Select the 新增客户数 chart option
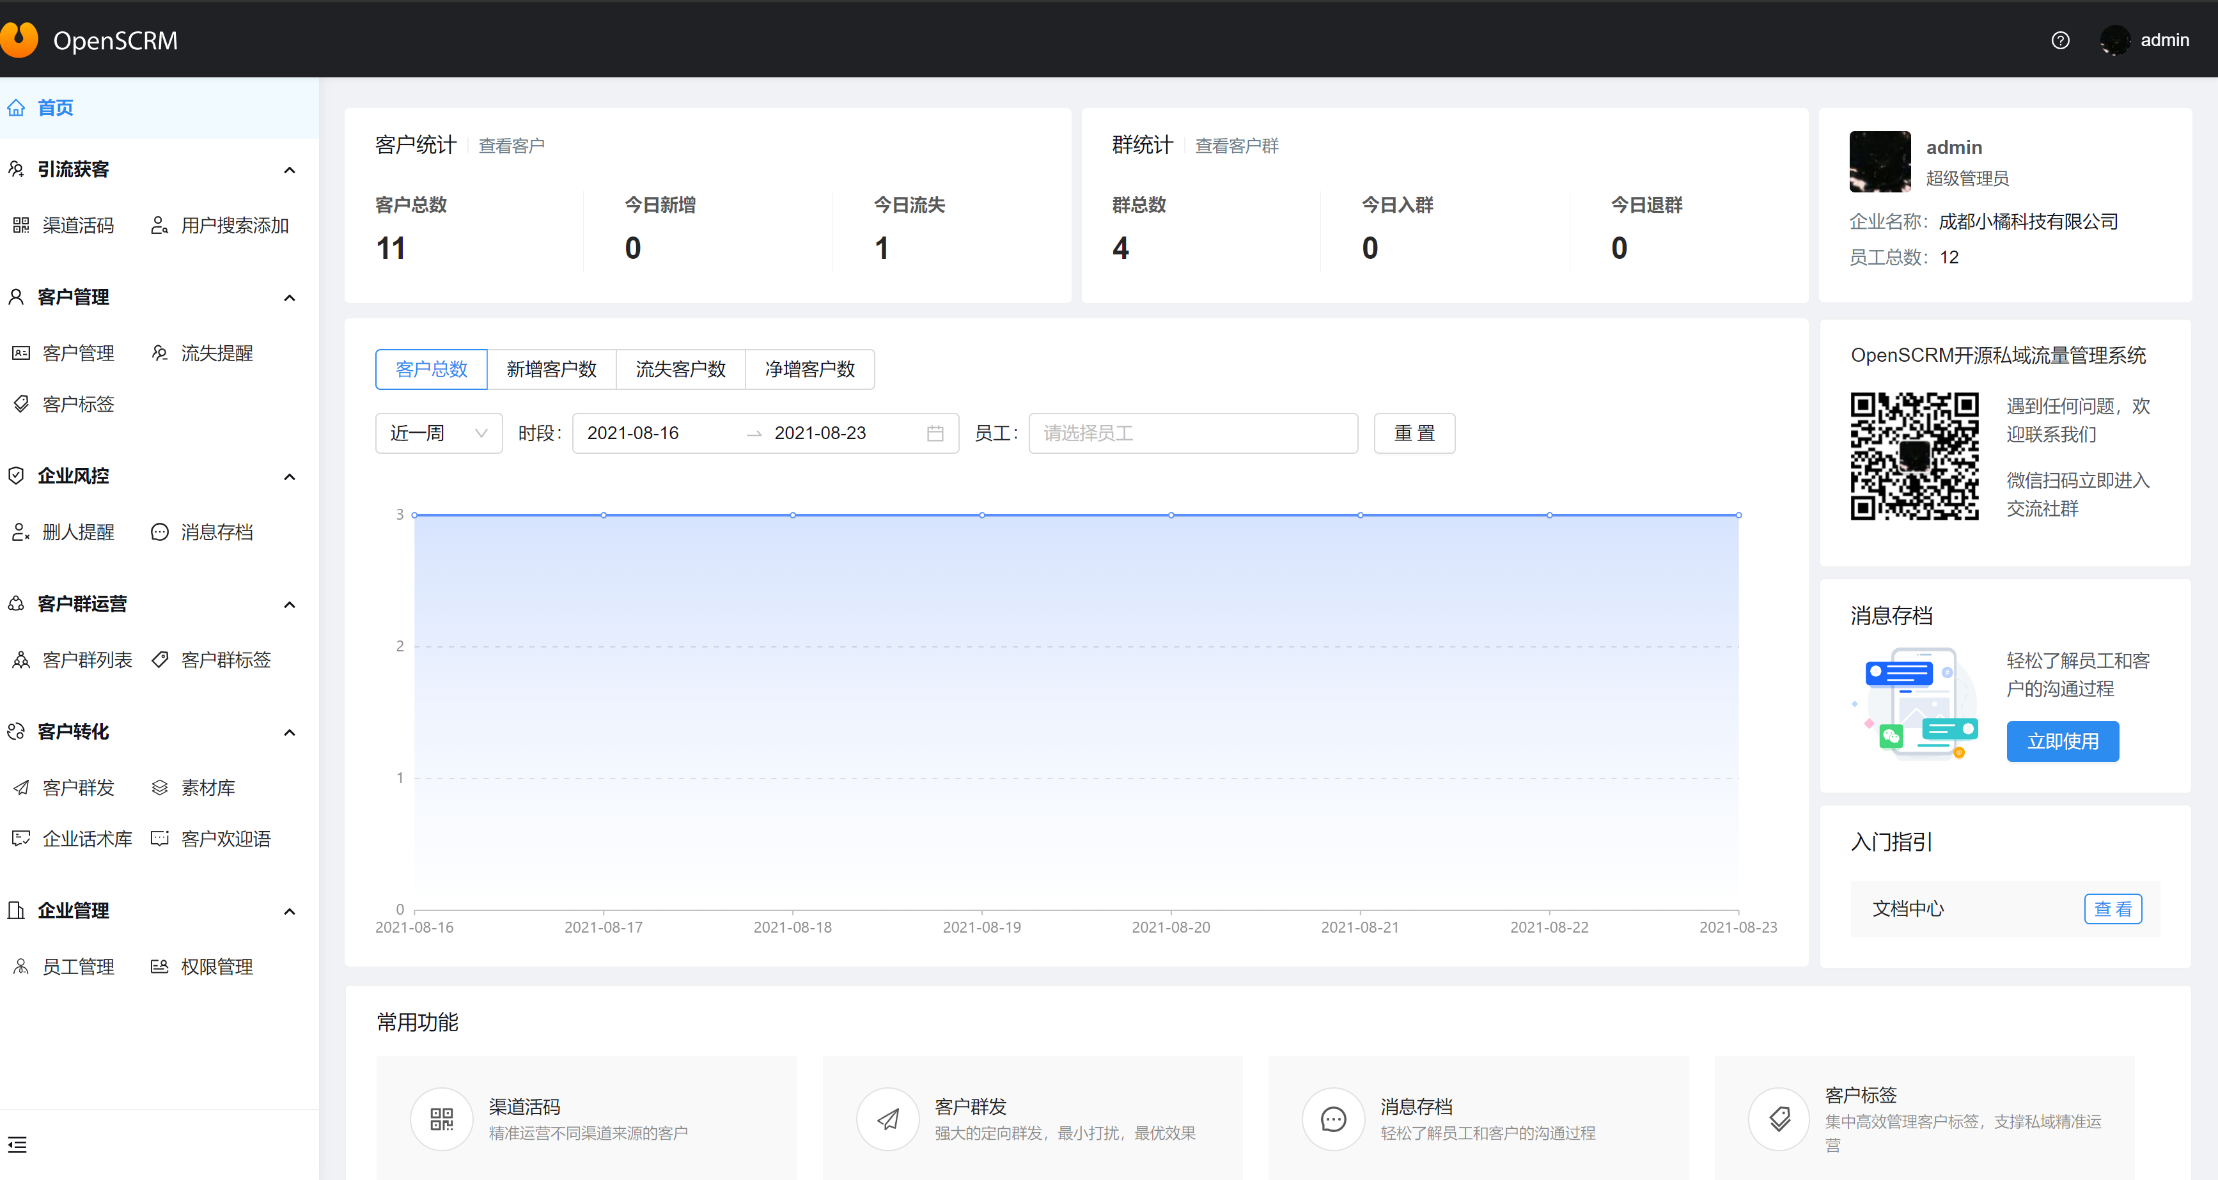This screenshot has width=2218, height=1180. click(551, 369)
